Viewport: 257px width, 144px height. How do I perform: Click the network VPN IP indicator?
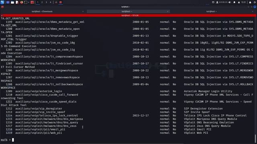[222, 2]
